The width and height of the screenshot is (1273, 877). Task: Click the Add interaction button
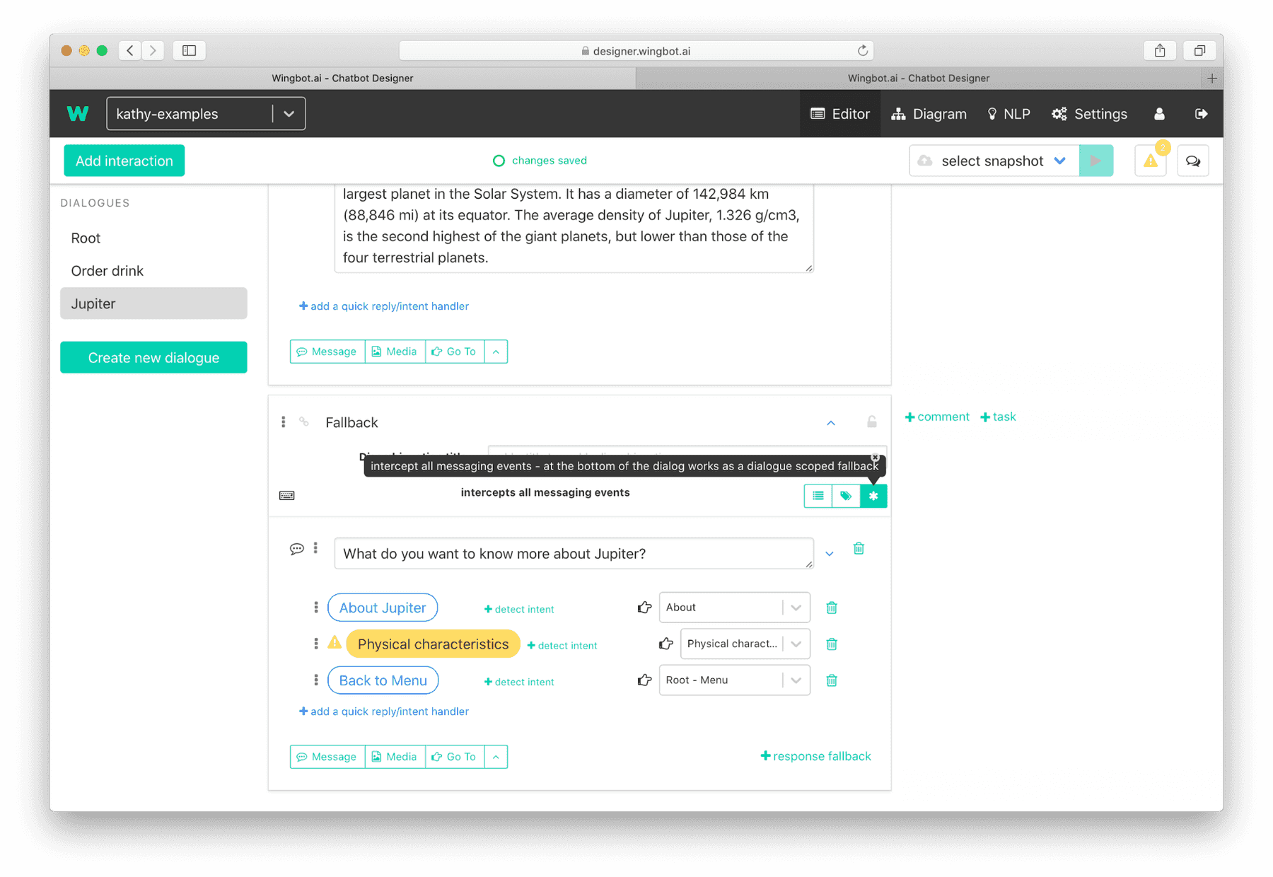pyautogui.click(x=124, y=161)
